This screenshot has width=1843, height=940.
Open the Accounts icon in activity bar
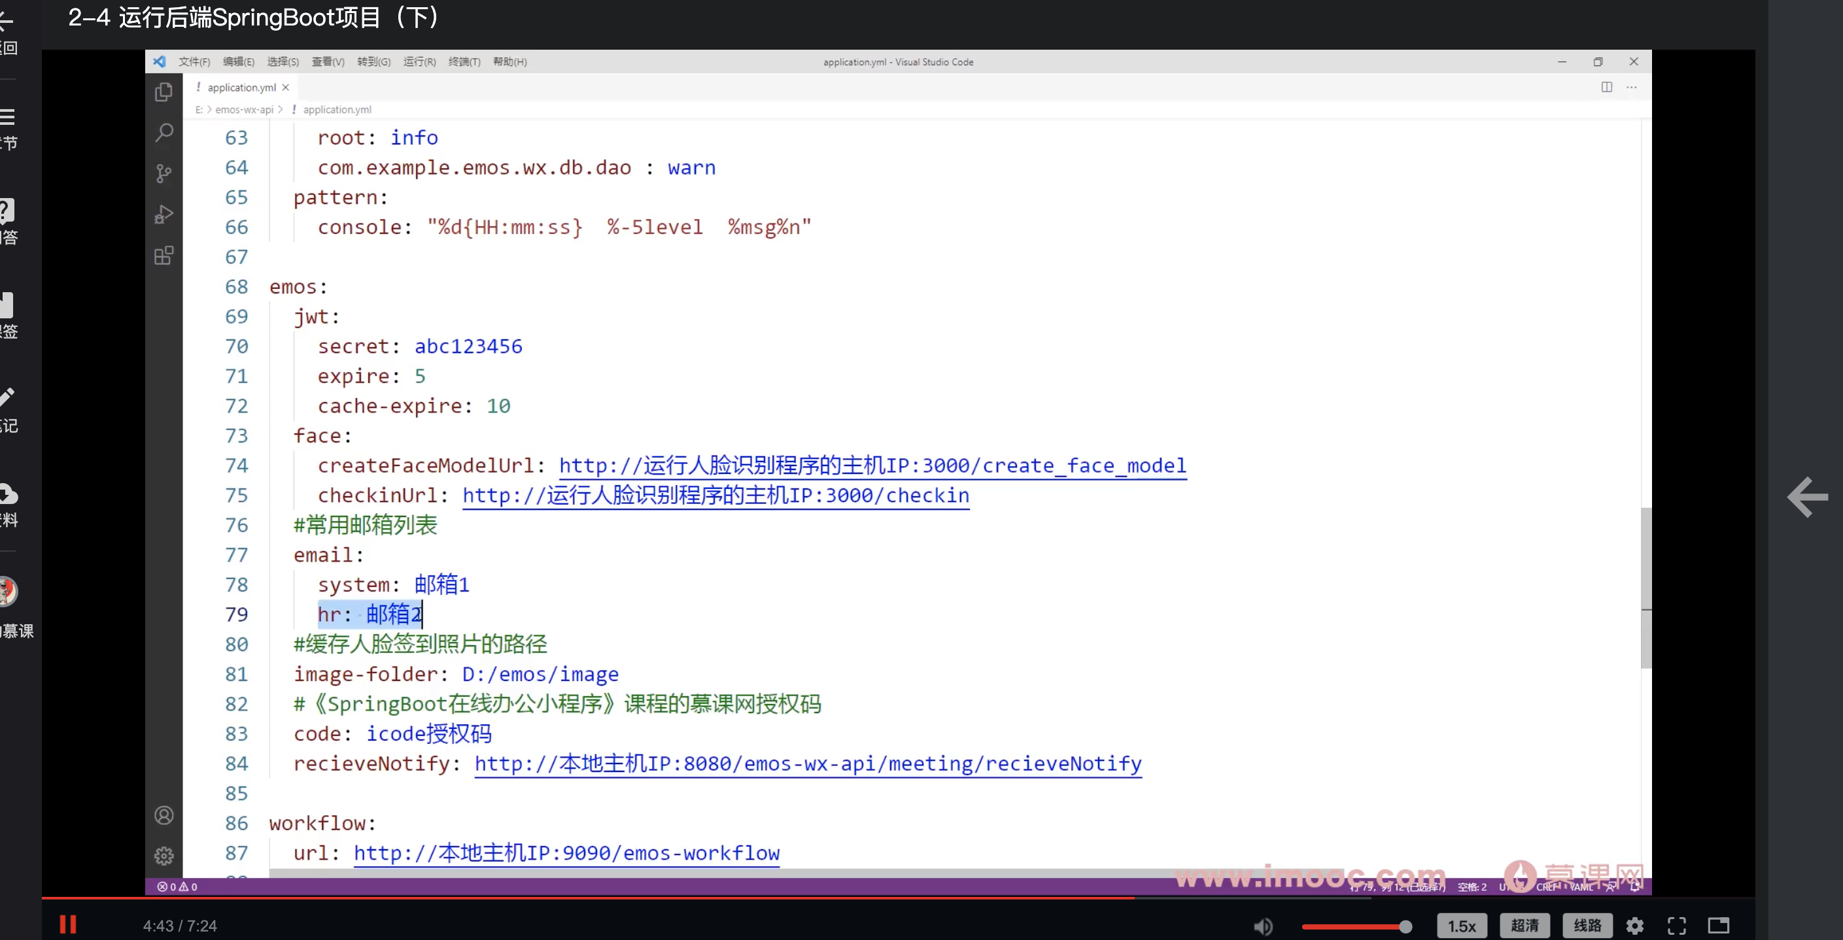164,816
